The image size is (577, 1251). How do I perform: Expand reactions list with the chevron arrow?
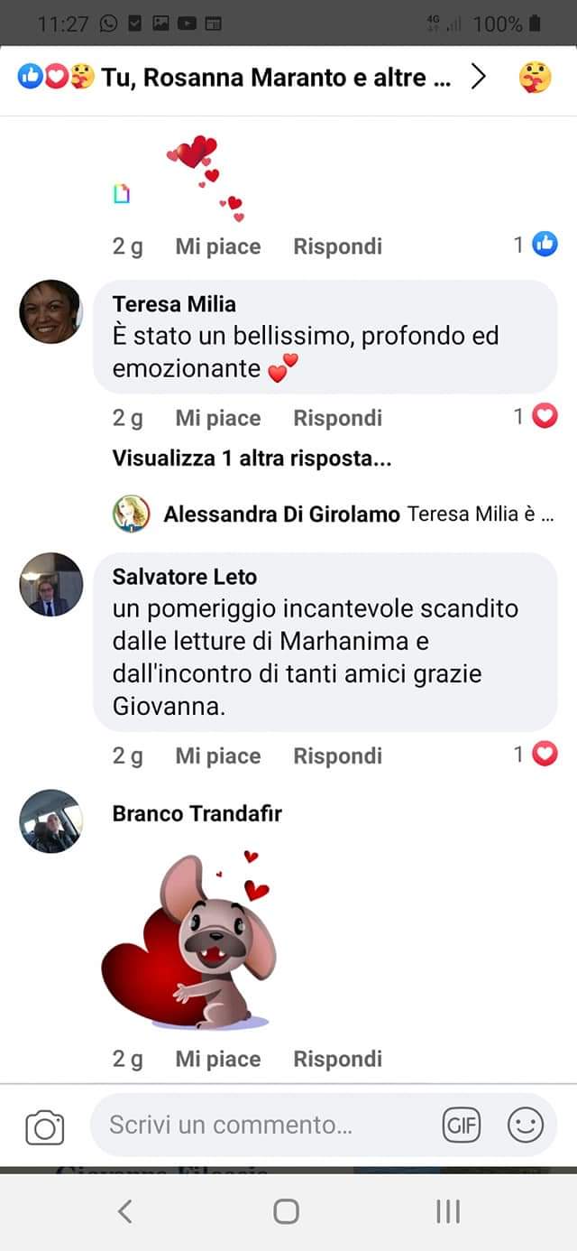(x=479, y=78)
